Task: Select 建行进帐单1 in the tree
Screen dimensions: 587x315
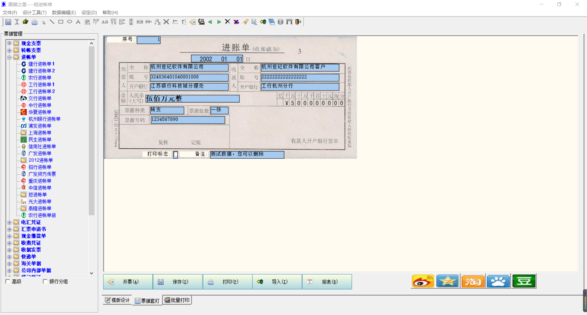Action: 41,64
